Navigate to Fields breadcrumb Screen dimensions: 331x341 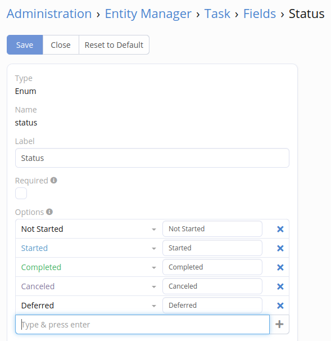pyautogui.click(x=260, y=14)
